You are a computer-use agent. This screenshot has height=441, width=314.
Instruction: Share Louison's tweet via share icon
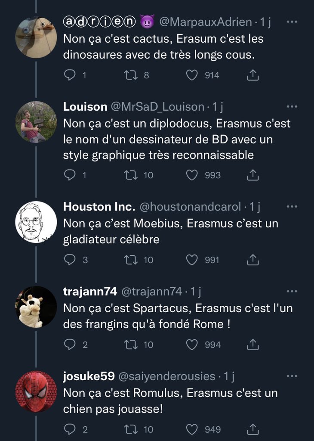point(253,175)
